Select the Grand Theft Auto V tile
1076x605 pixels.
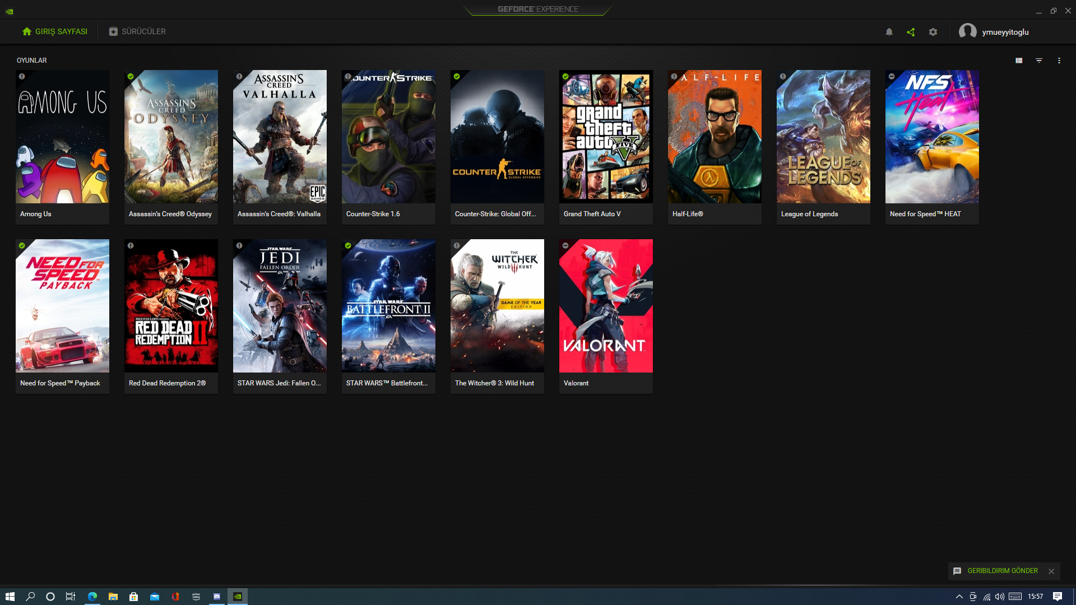605,136
